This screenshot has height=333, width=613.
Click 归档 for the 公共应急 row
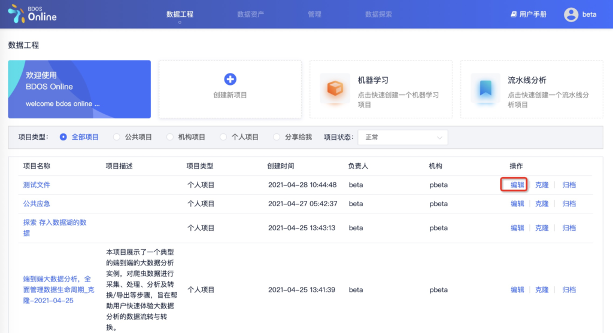point(569,203)
